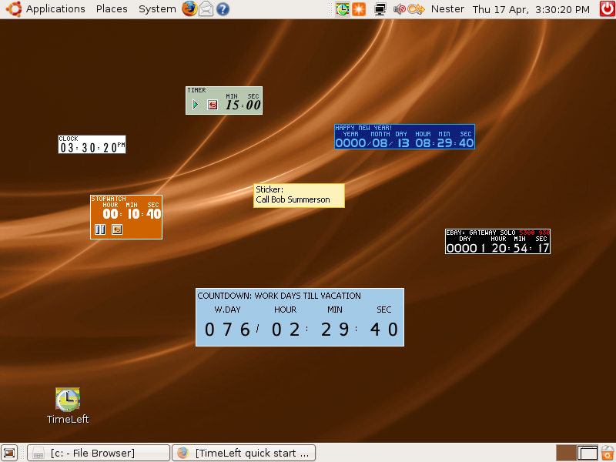Open the panel clock showing Thu 17 Apr
Image resolution: width=616 pixels, height=462 pixels.
tap(531, 9)
